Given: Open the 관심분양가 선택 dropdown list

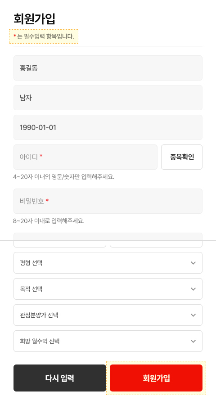Looking at the screenshot, I should tap(108, 315).
